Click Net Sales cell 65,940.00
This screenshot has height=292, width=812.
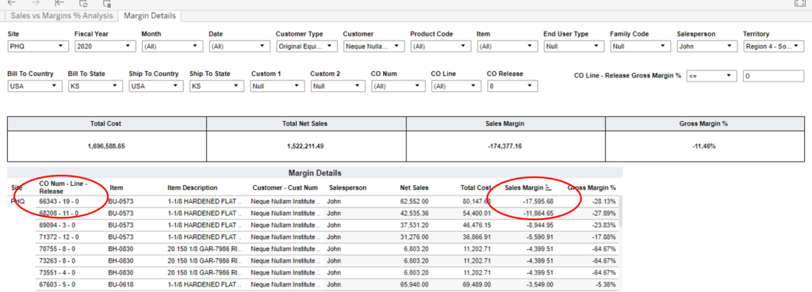(414, 284)
